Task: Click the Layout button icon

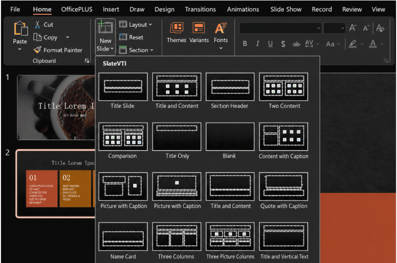Action: (x=123, y=24)
